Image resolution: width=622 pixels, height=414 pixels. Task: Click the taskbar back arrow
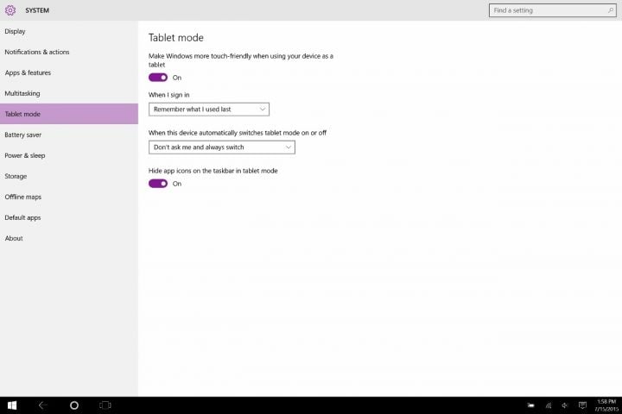(43, 405)
